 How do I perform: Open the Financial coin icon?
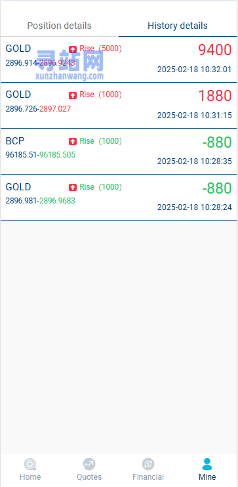tap(148, 465)
